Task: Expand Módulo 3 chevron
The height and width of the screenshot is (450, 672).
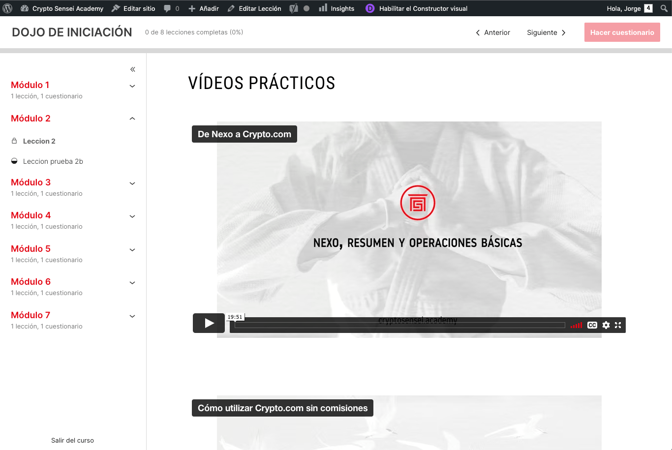Action: pyautogui.click(x=132, y=183)
